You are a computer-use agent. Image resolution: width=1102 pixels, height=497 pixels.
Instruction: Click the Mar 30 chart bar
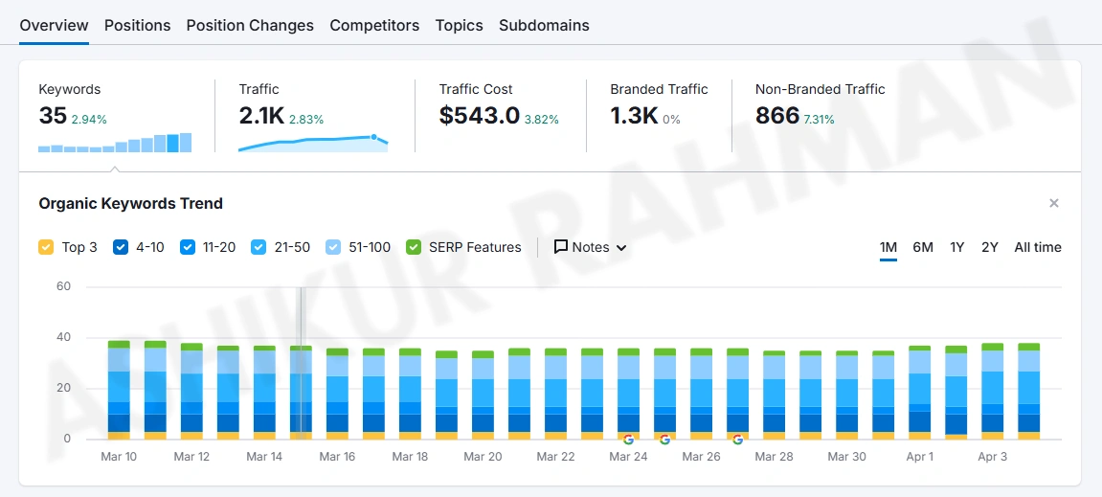tap(847, 395)
